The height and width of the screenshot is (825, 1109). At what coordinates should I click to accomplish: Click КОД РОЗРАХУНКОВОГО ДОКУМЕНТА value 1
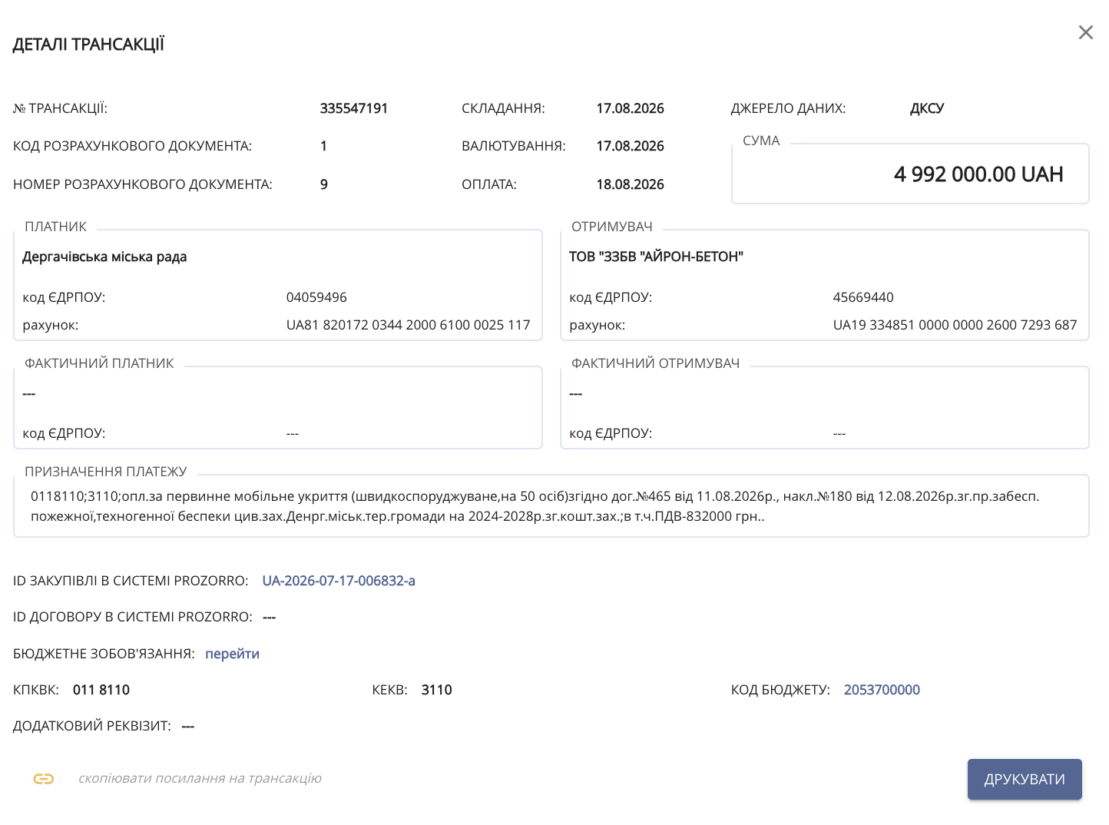tap(323, 146)
